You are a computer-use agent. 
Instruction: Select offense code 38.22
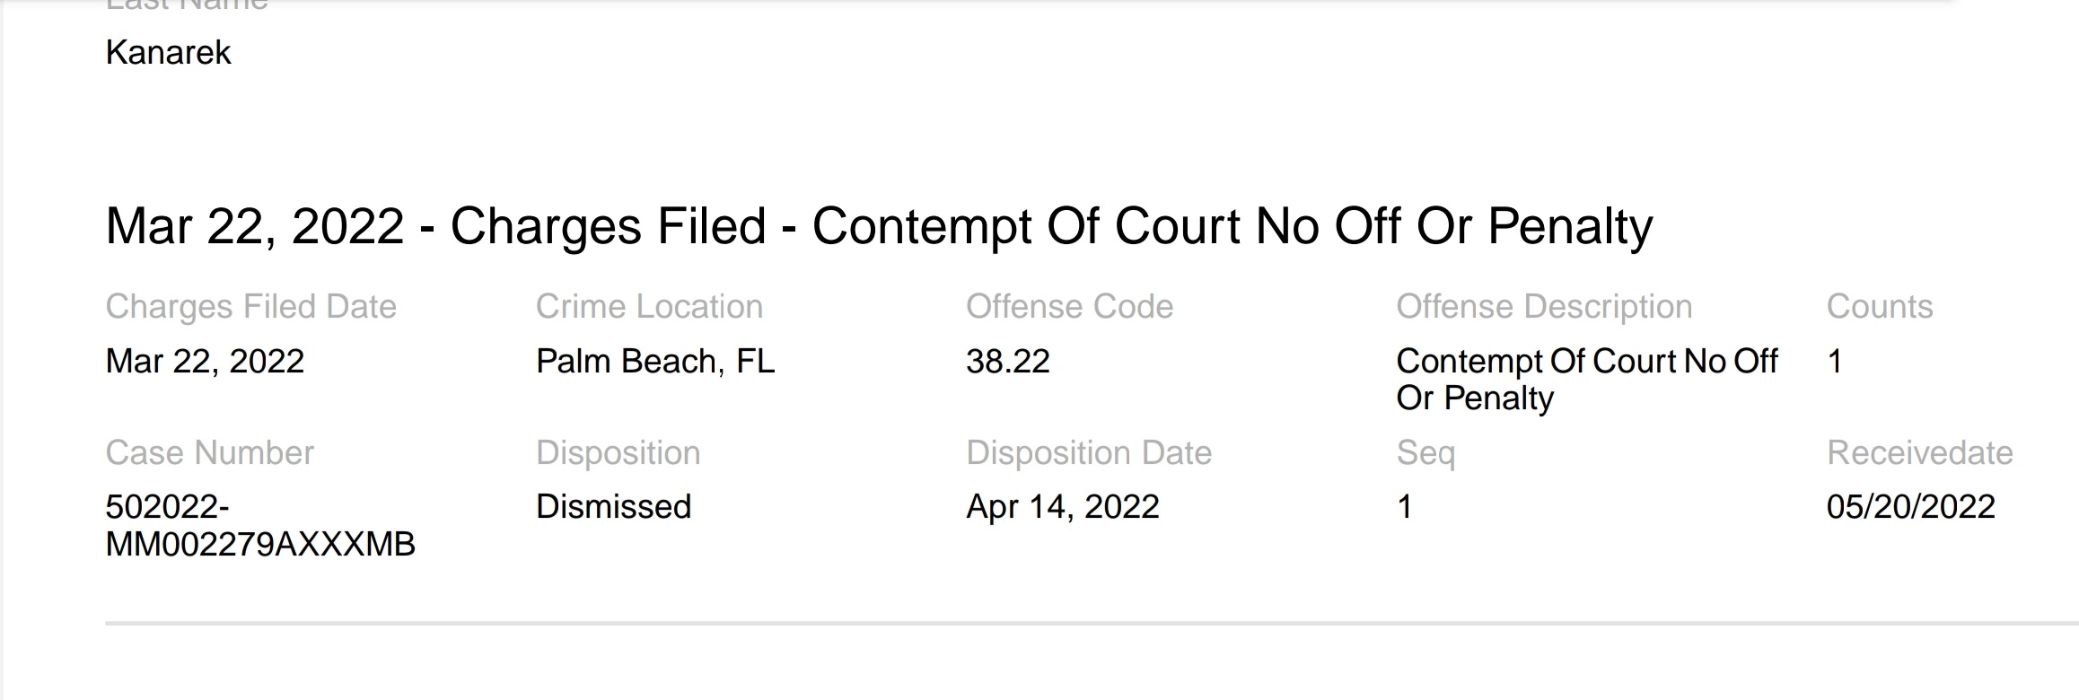coord(1007,362)
